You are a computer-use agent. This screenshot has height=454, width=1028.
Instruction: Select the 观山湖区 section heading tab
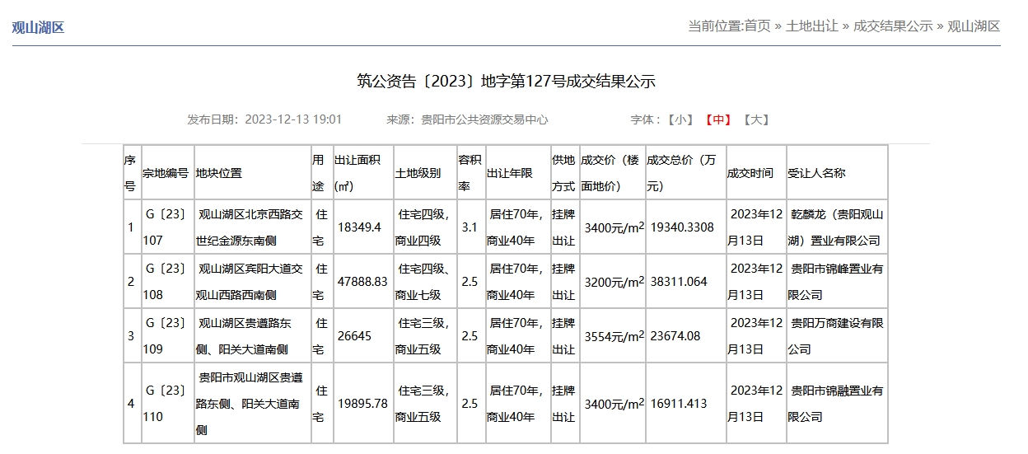pos(38,27)
